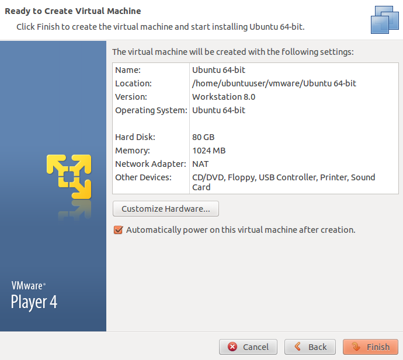
Task: Click the stacked windows wizard icon
Action: [385, 20]
